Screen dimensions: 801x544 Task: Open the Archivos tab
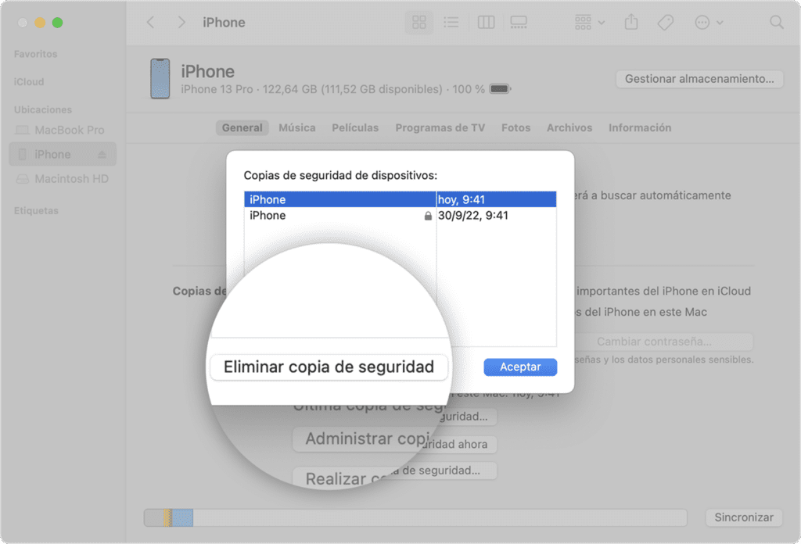tap(569, 127)
